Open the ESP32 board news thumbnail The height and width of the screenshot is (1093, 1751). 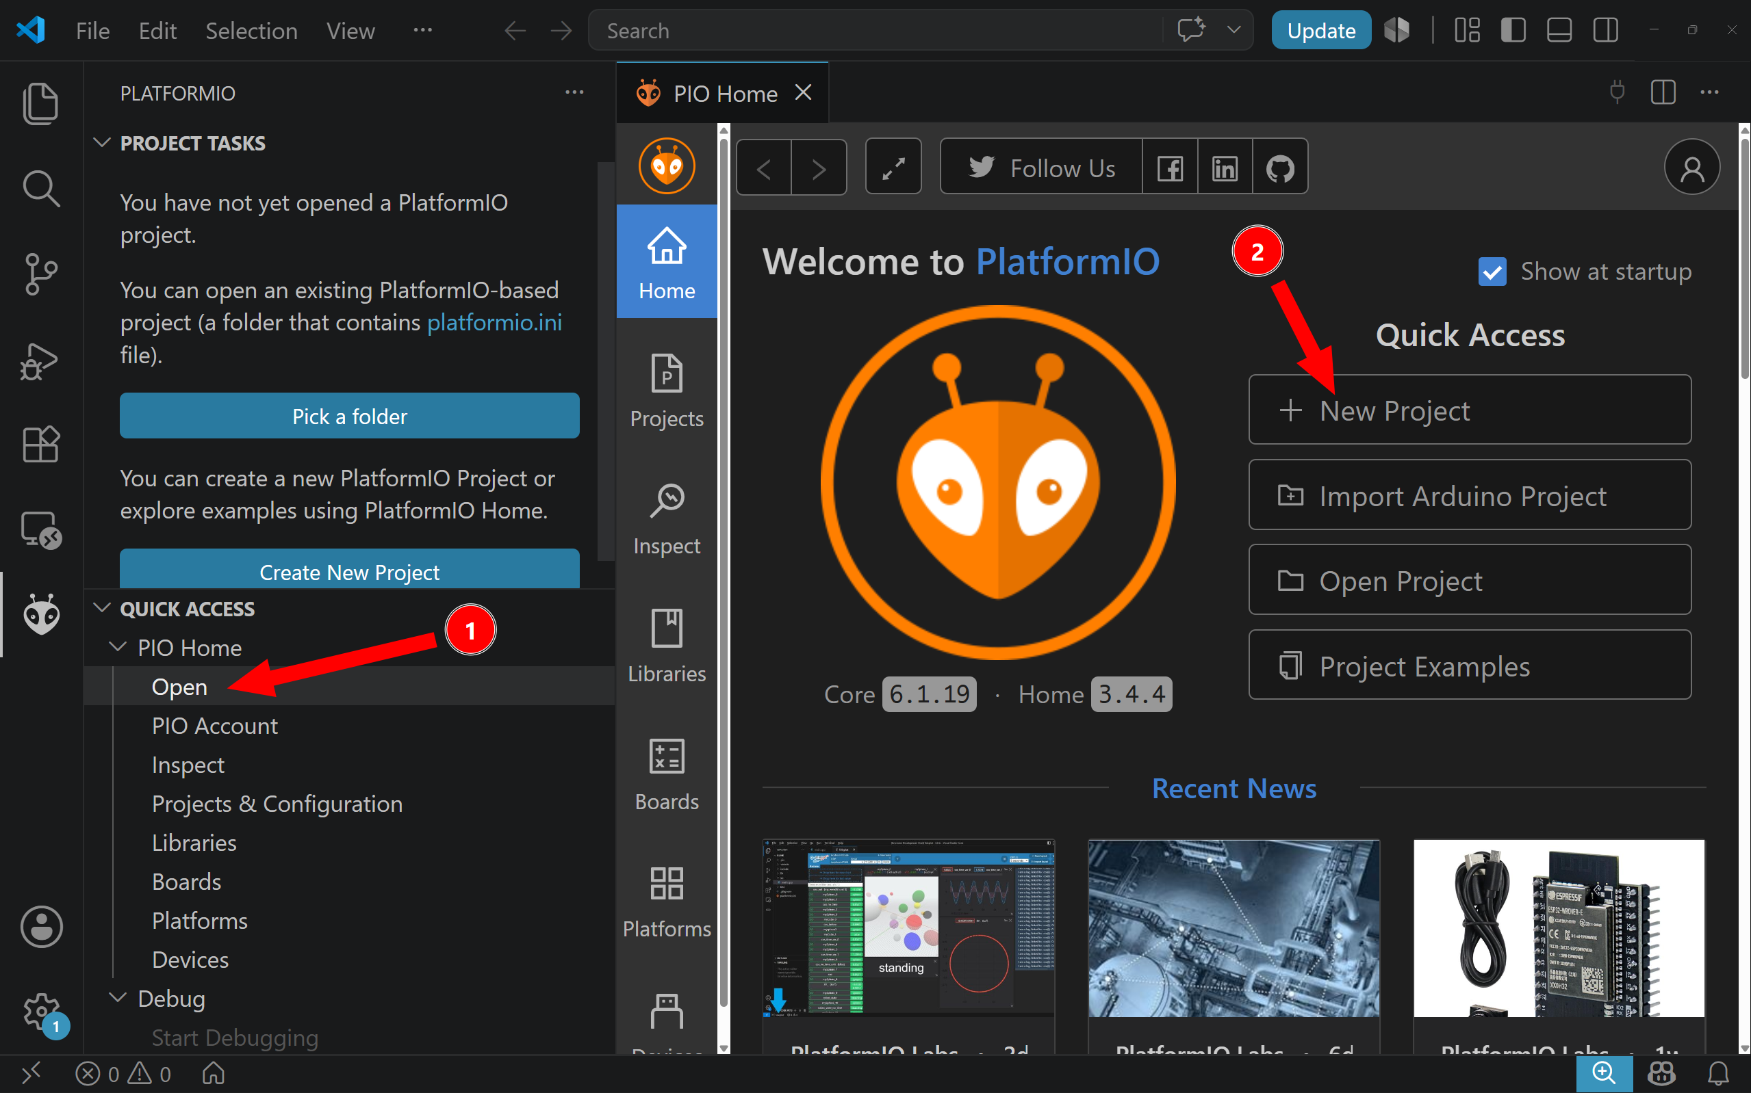coord(1559,928)
